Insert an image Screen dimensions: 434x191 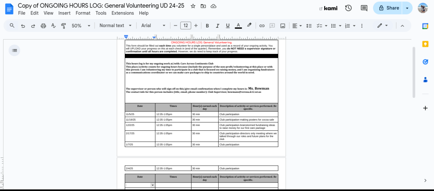tap(282, 26)
